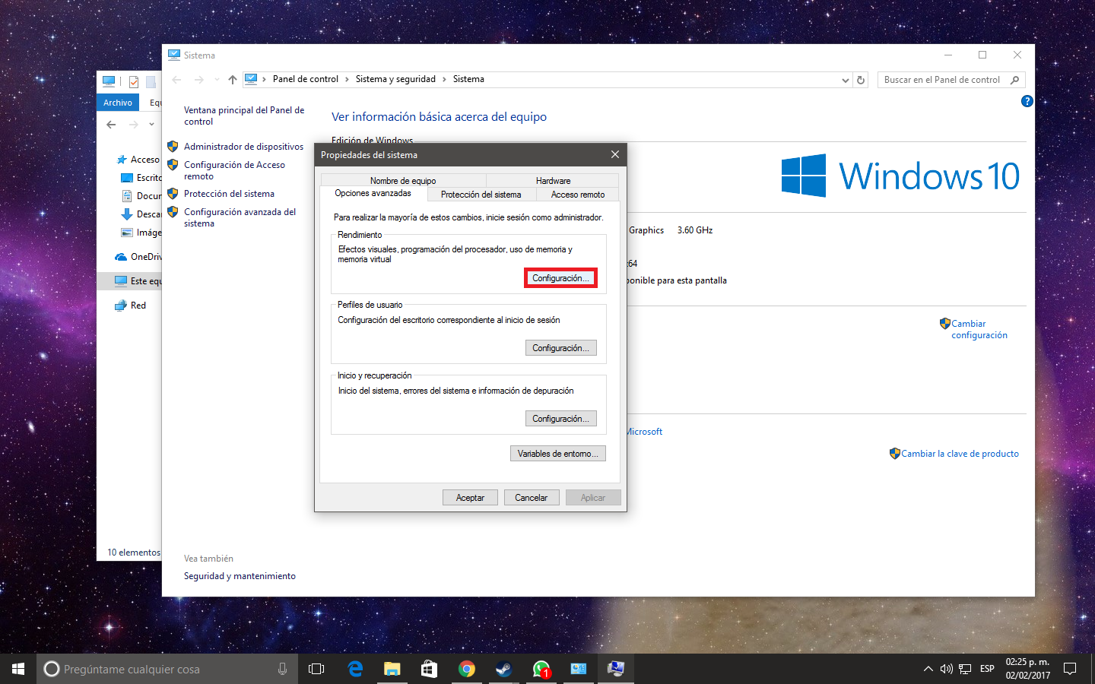Image resolution: width=1095 pixels, height=684 pixels.
Task: Open WhatsApp with the notification badge
Action: [x=541, y=669]
